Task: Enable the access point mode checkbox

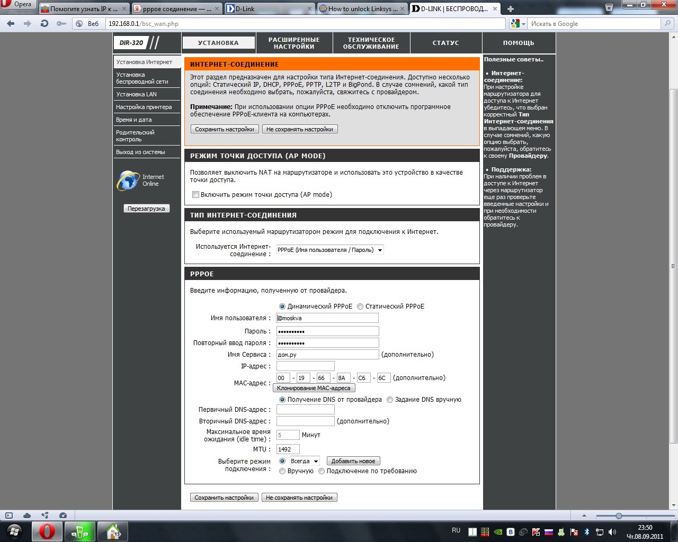Action: [195, 195]
